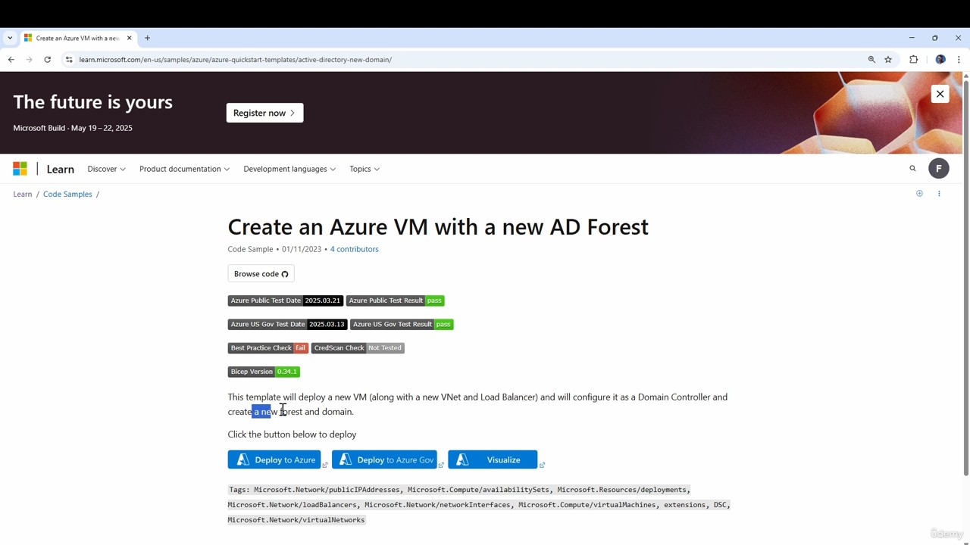The height and width of the screenshot is (545, 970).
Task: Open browser extensions puzzle icon
Action: point(913,60)
